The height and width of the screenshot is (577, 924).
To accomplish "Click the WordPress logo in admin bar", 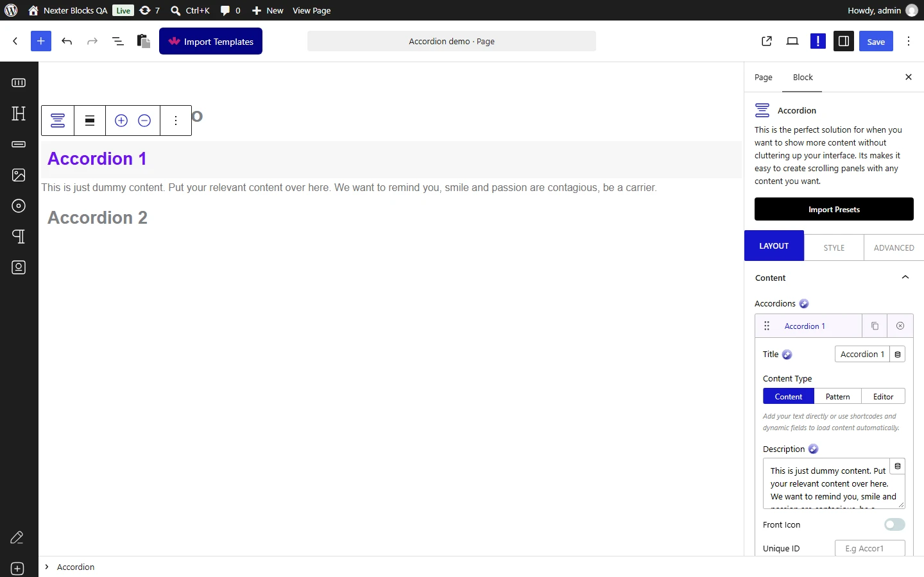I will pos(11,10).
